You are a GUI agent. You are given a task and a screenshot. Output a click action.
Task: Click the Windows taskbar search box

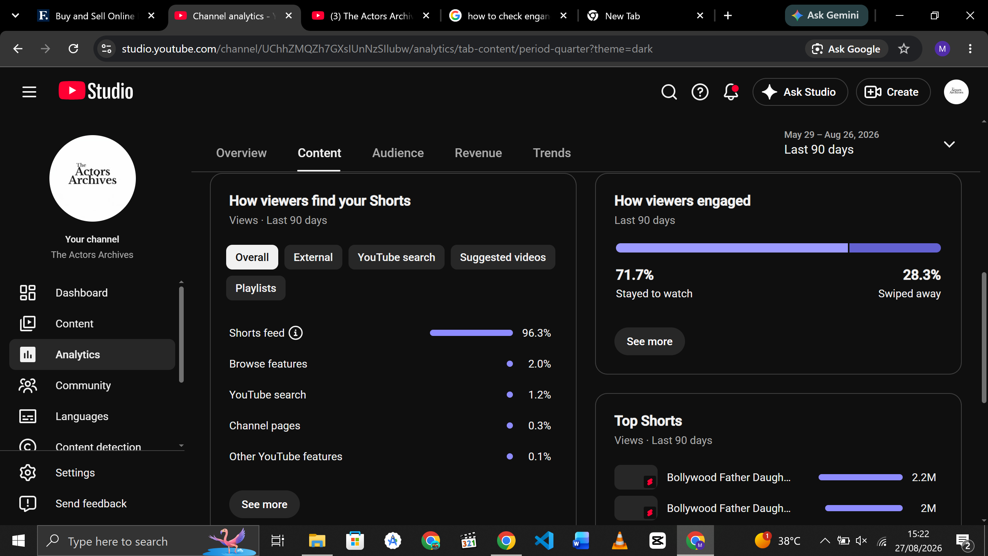pyautogui.click(x=148, y=541)
